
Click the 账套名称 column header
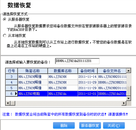pos(33,71)
